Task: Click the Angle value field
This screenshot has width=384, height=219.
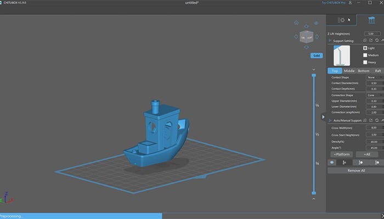Action: click(374, 148)
